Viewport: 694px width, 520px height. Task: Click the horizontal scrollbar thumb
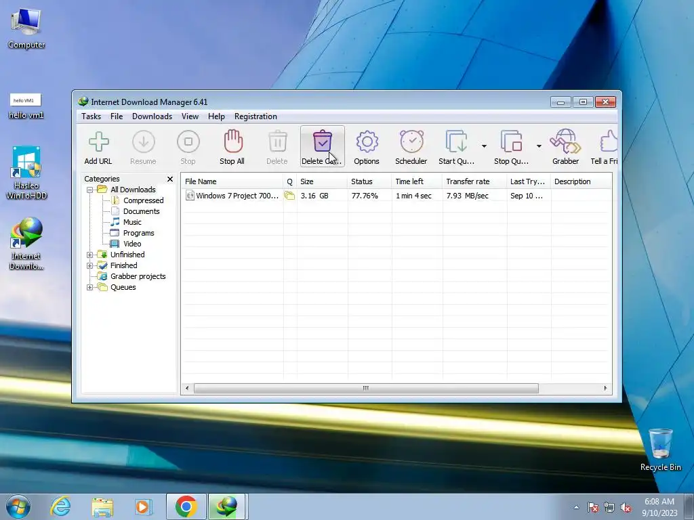[366, 388]
